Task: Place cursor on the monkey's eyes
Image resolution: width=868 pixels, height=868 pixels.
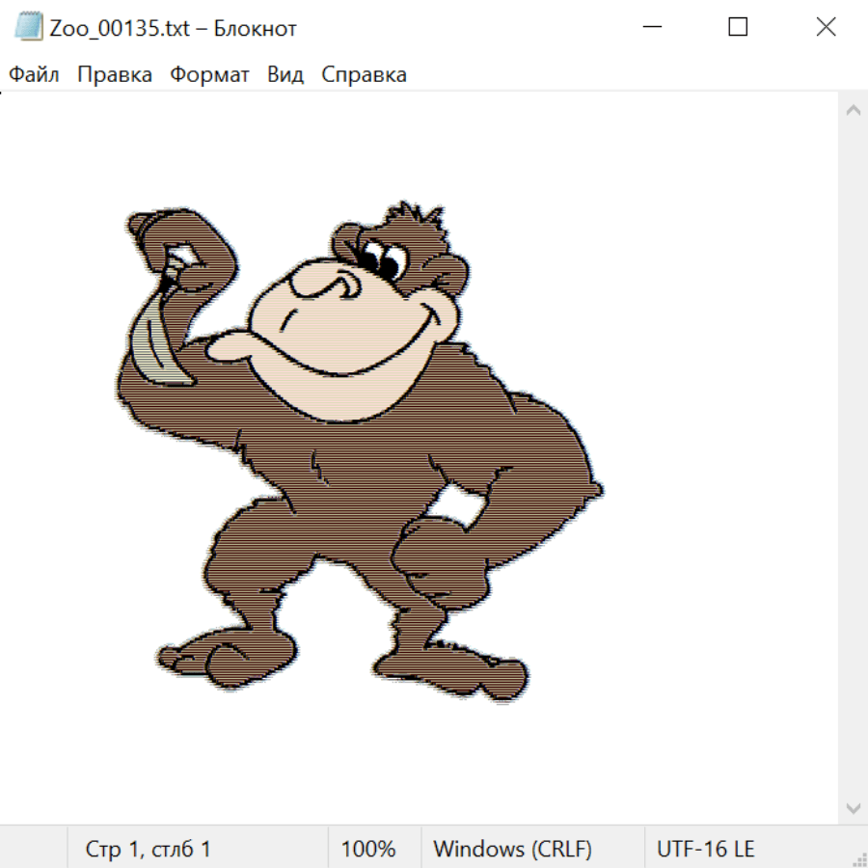Action: click(383, 261)
